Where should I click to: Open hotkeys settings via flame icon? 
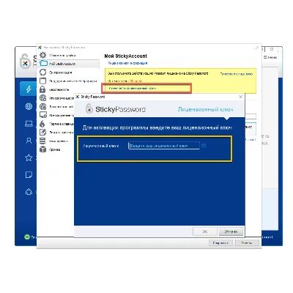pyautogui.click(x=42, y=124)
